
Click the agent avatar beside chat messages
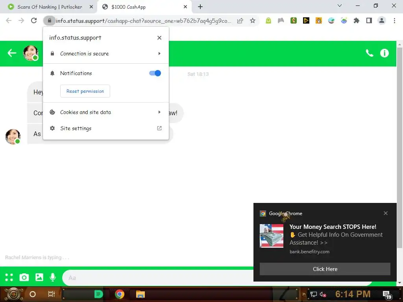click(x=13, y=136)
